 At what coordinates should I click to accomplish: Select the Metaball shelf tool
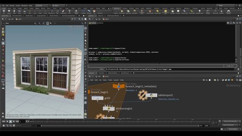pyautogui.click(x=89, y=12)
